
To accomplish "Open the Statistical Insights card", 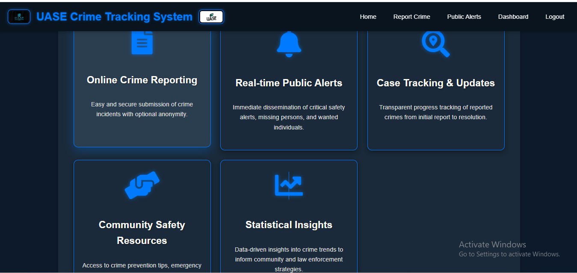I will click(x=289, y=214).
